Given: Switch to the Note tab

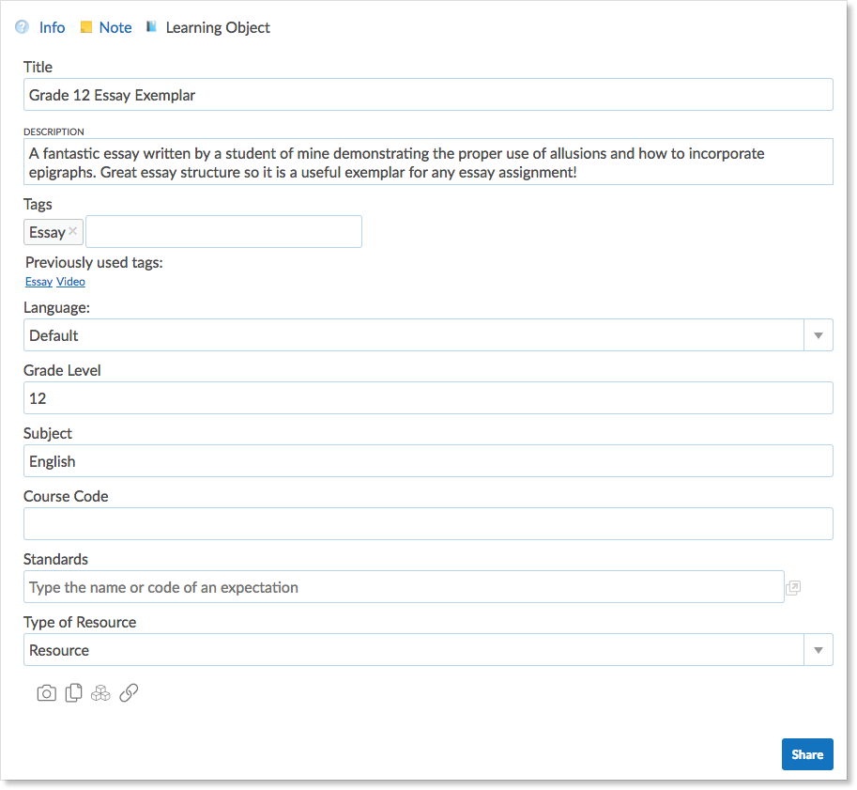Looking at the screenshot, I should tap(116, 27).
